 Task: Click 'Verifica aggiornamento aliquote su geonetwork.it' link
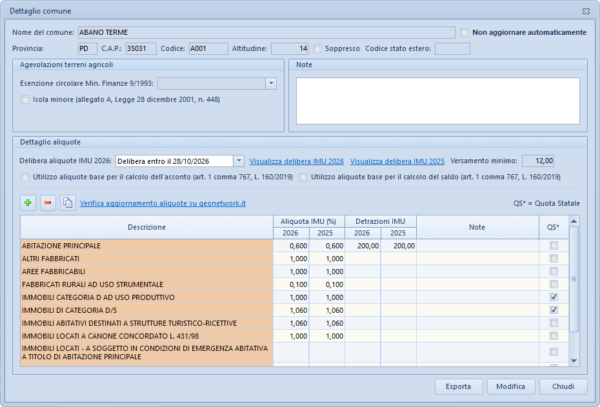[163, 204]
